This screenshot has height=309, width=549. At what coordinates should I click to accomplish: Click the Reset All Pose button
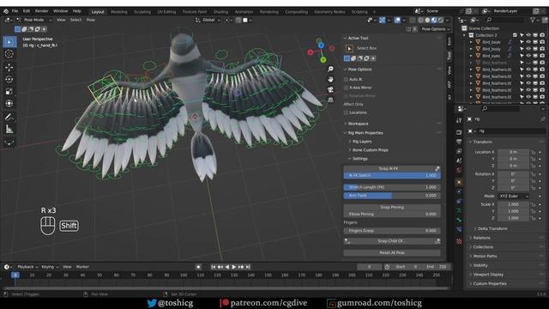point(392,252)
